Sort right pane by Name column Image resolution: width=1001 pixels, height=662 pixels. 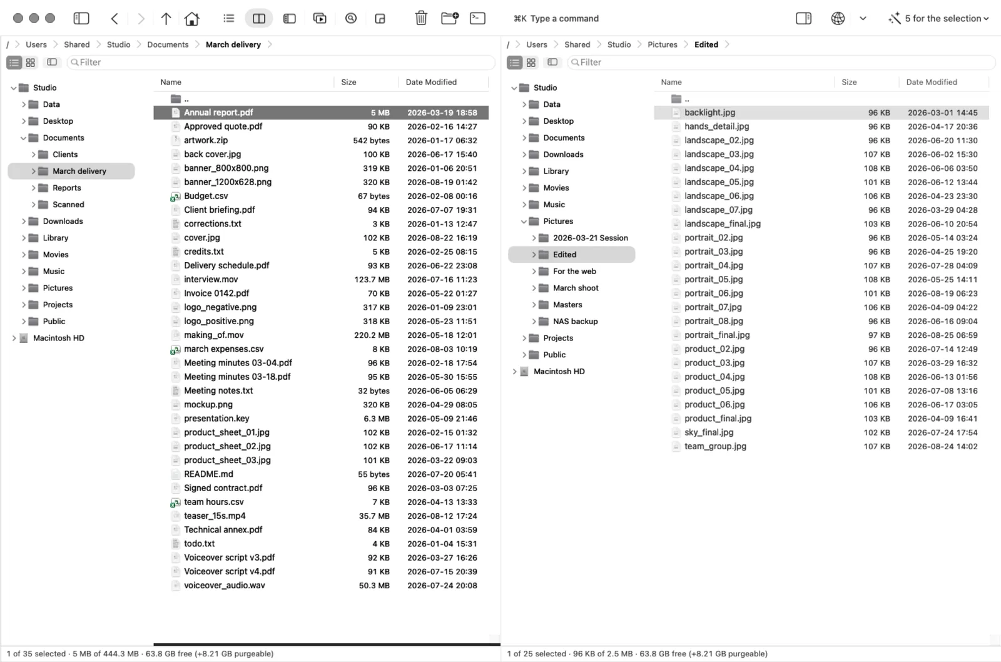pos(744,82)
